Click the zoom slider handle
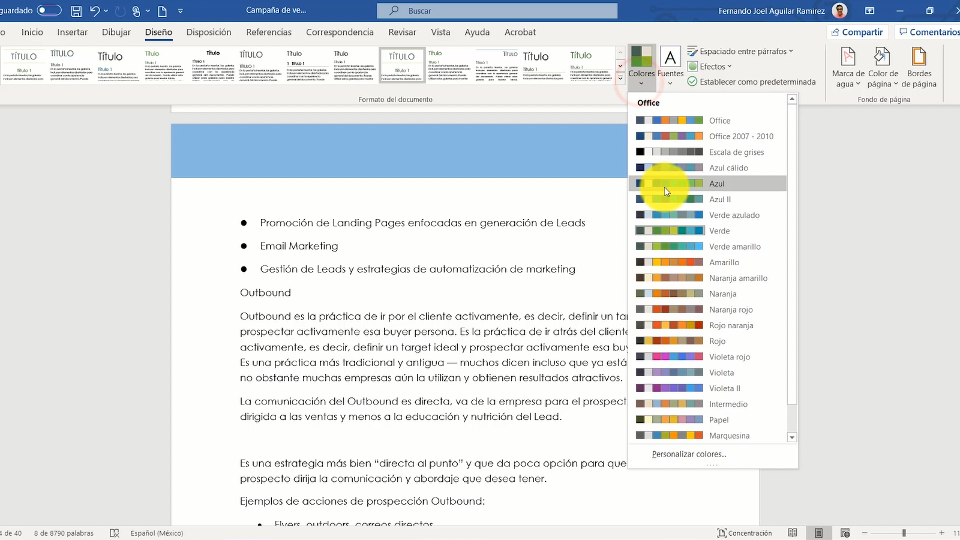The image size is (960, 540). pyautogui.click(x=904, y=533)
